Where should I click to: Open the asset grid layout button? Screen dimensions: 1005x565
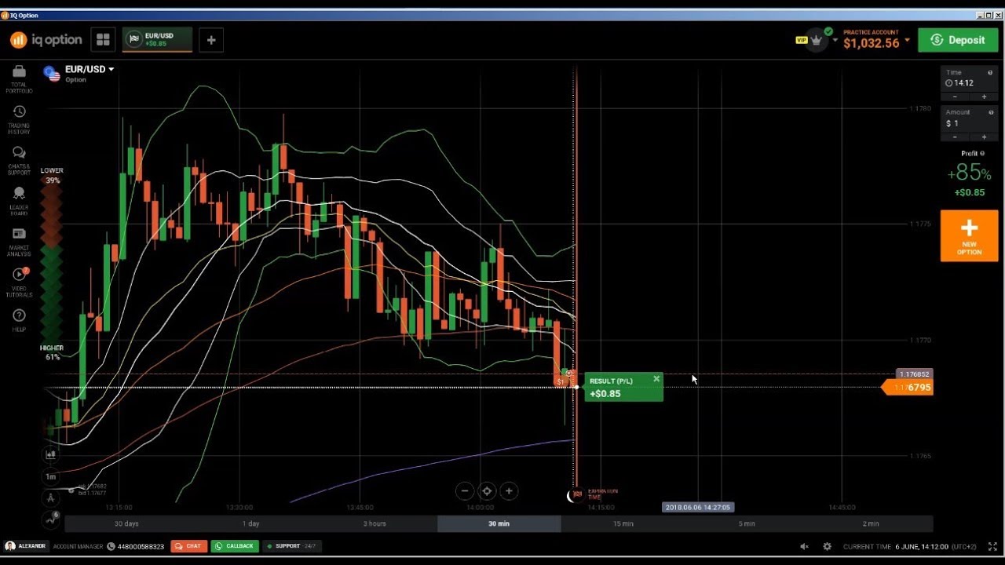103,40
